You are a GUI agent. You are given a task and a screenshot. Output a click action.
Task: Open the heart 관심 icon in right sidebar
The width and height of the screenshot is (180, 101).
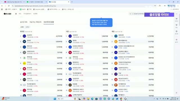tap(176, 25)
